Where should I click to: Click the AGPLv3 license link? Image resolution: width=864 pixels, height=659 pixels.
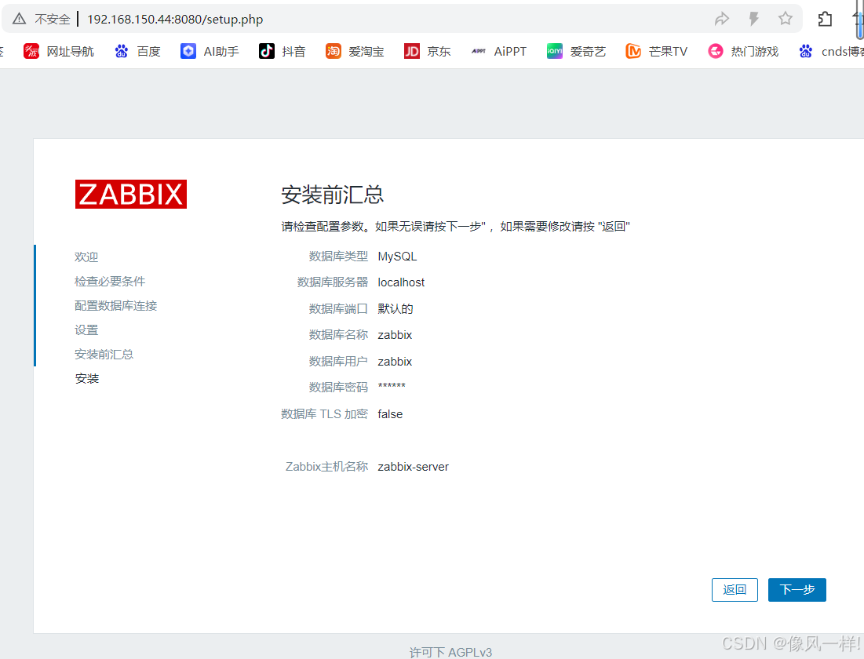469,652
